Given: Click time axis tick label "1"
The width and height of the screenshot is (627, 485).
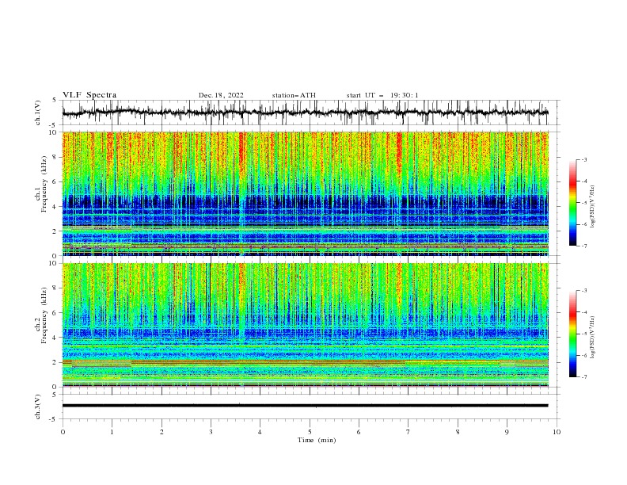Looking at the screenshot, I should pyautogui.click(x=112, y=432).
